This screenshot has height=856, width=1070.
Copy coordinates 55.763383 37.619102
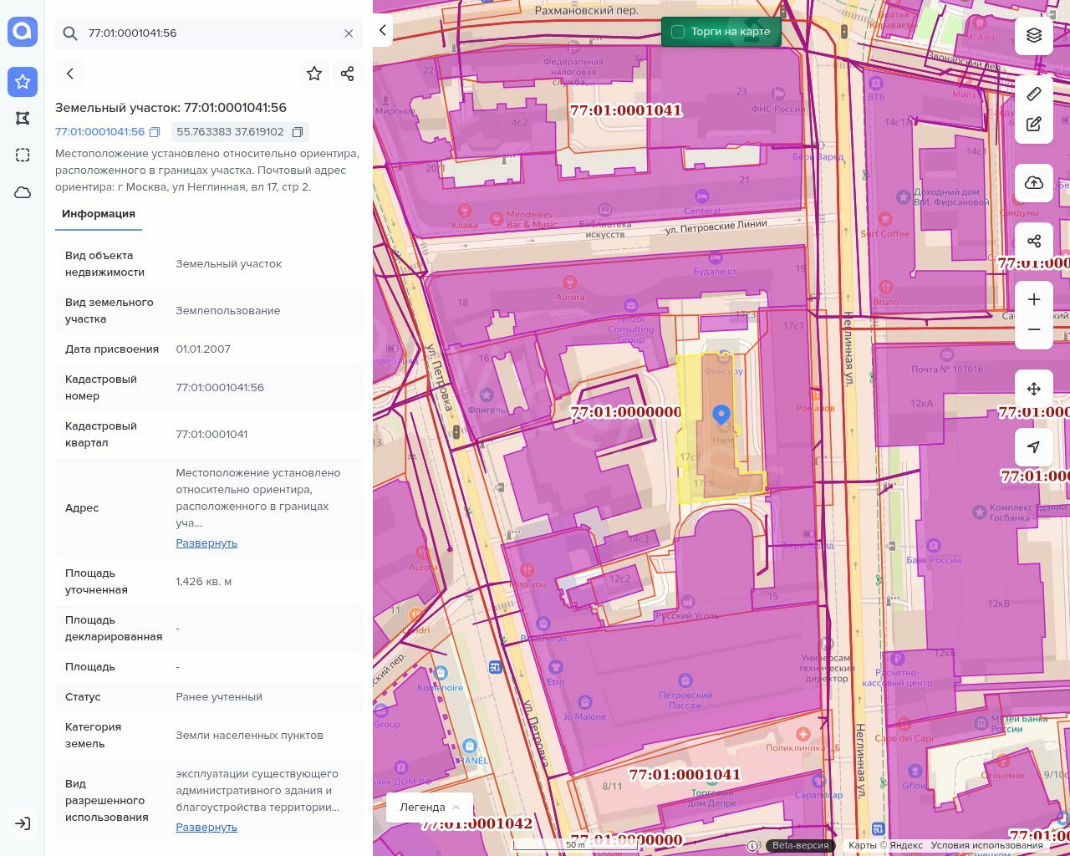pos(298,132)
